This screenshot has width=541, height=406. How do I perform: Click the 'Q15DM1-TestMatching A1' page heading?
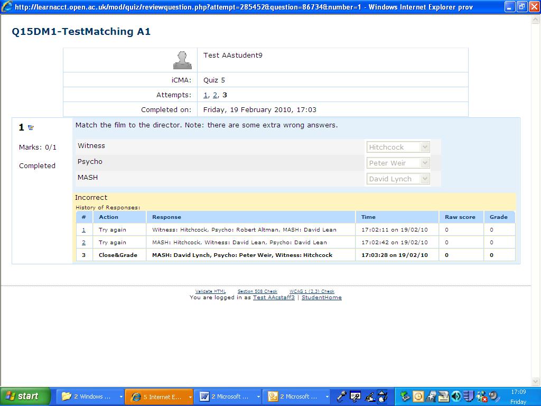(81, 31)
